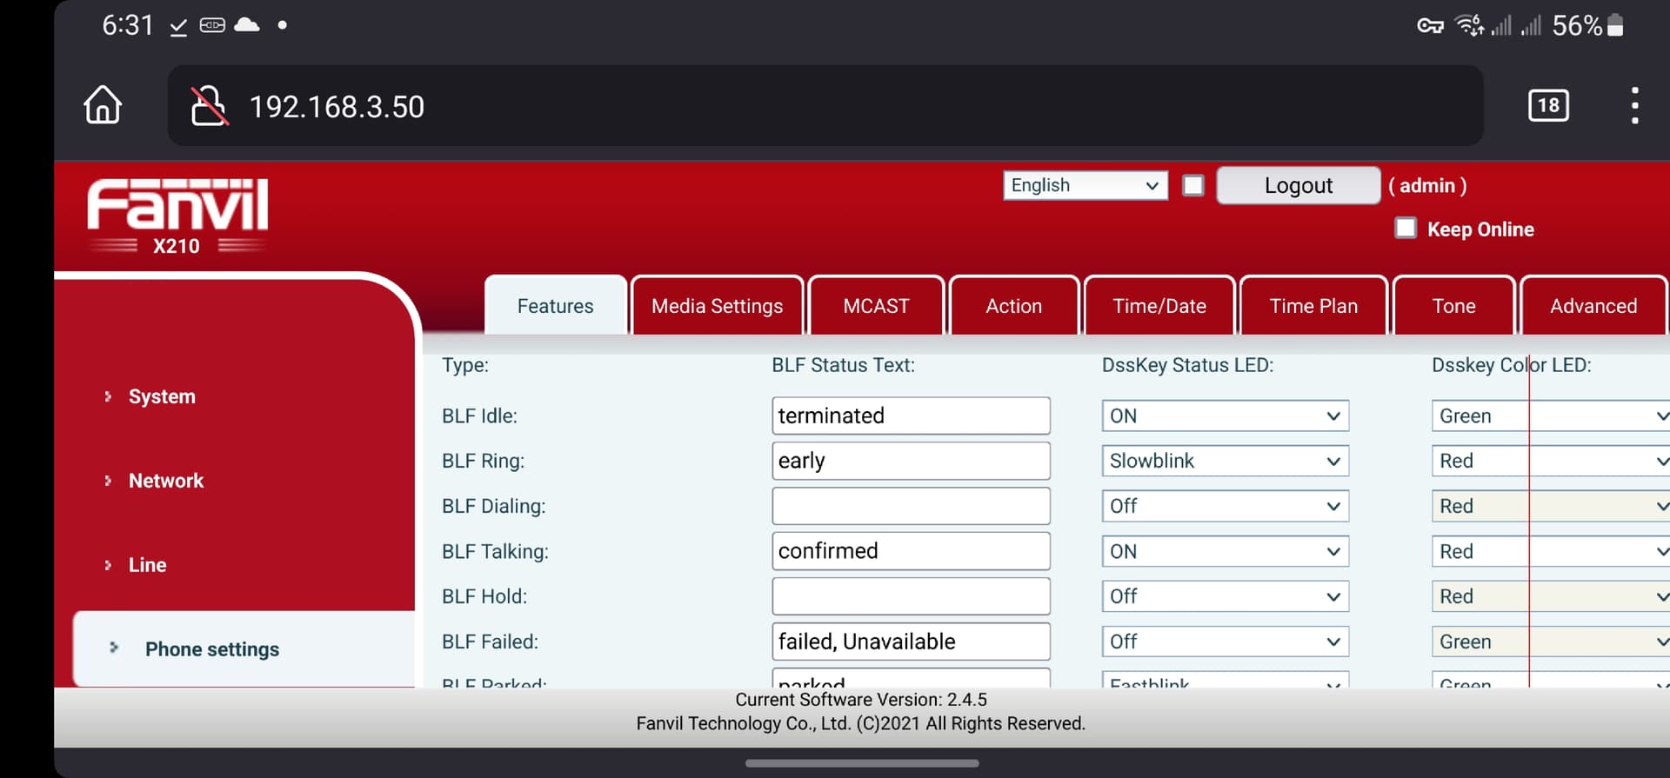Click the BLF Failed status text field

(910, 642)
